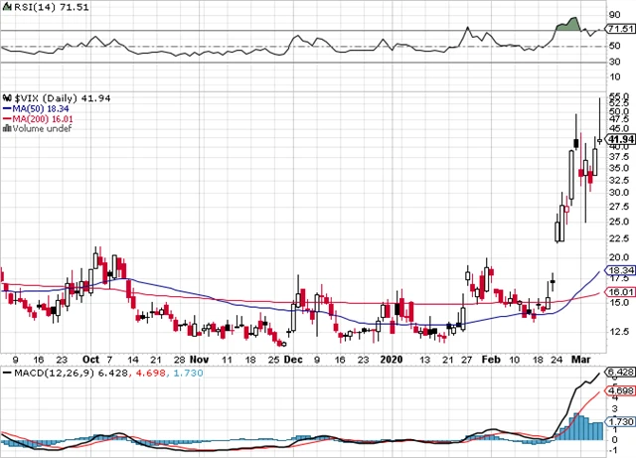Image resolution: width=636 pixels, height=458 pixels.
Task: Select the 41.94 current price tag
Action: click(620, 139)
